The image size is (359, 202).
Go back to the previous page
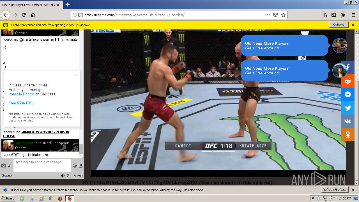point(6,15)
